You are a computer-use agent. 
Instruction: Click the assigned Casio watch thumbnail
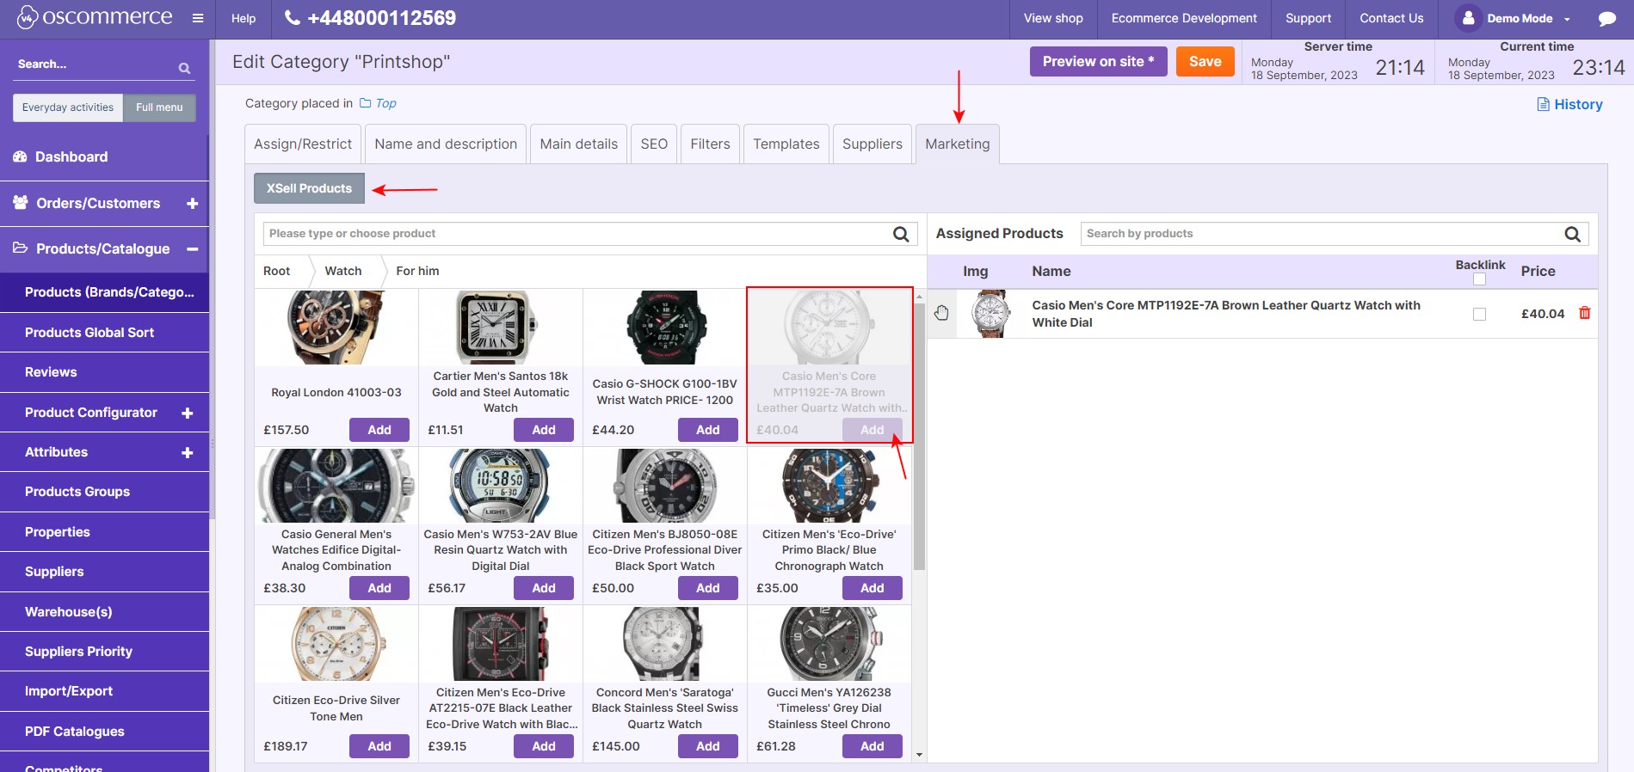point(990,314)
